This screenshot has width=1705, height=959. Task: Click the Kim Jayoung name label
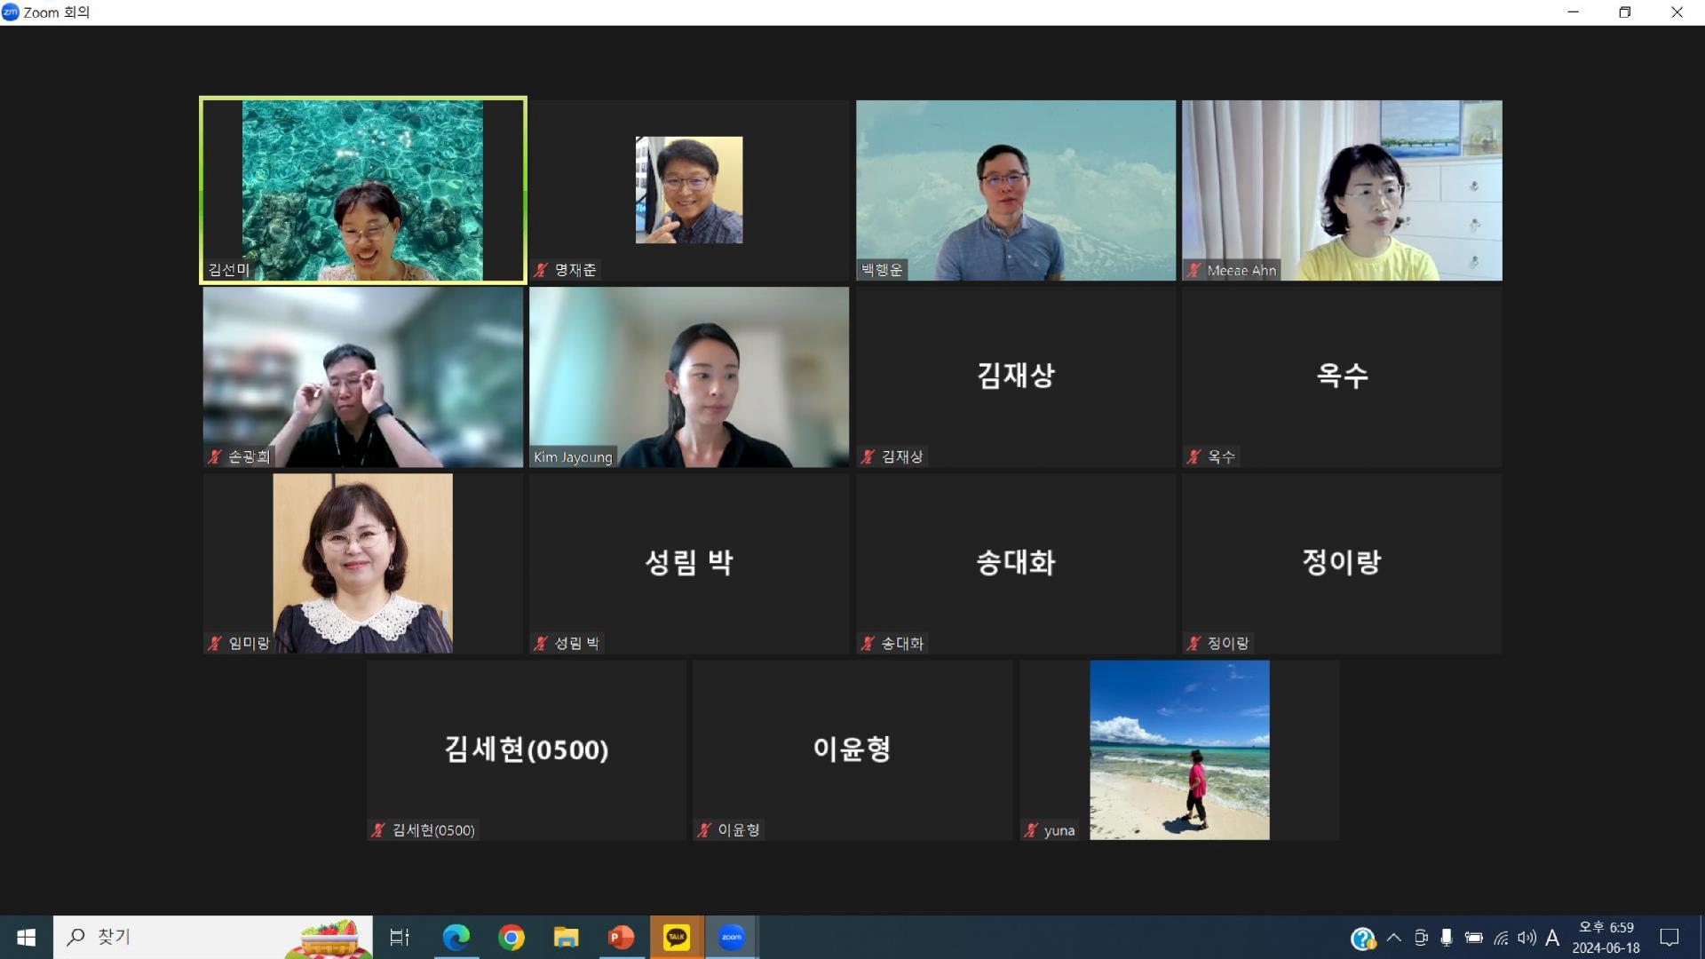573,457
